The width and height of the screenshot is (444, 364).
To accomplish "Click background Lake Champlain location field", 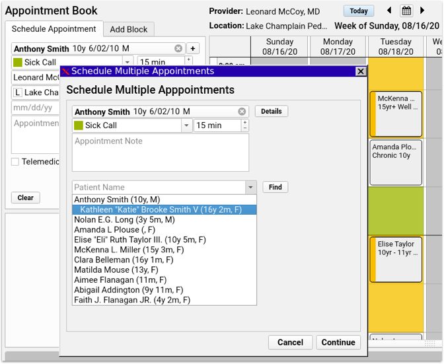I will pos(36,92).
